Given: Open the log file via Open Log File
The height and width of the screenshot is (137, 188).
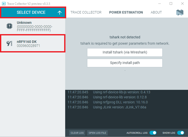Looking at the screenshot, I should point(97,133).
